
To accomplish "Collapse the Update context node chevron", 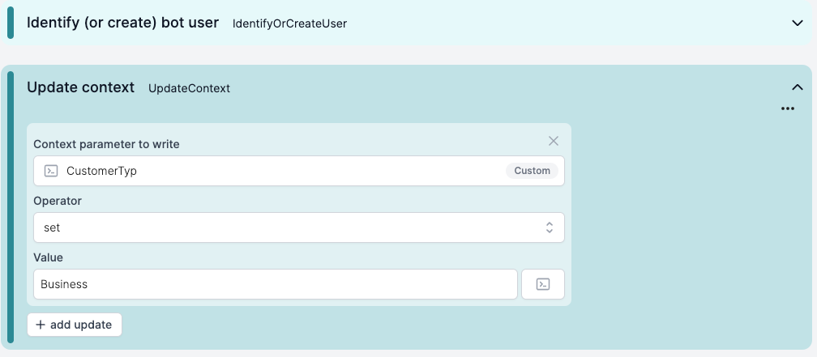I will pyautogui.click(x=798, y=87).
